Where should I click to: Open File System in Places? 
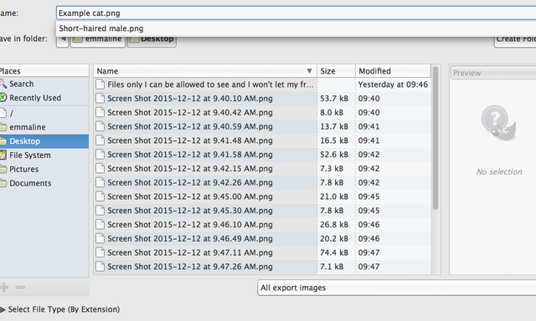[x=44, y=155]
